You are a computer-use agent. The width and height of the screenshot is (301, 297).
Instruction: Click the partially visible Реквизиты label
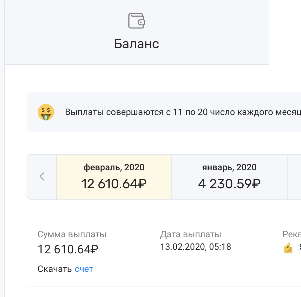click(x=292, y=234)
